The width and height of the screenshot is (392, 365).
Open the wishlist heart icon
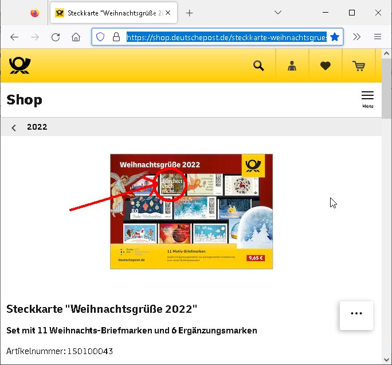pos(326,66)
